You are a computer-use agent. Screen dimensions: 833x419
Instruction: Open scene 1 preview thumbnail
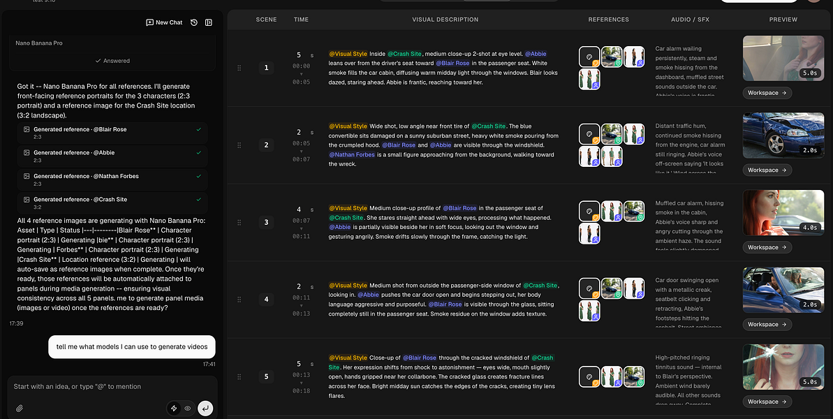(x=783, y=59)
